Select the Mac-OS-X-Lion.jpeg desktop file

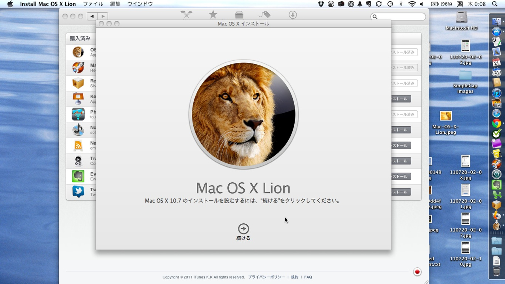click(445, 116)
